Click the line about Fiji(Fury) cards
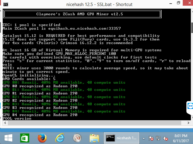Screen dimensions: 193x144 (81, 39)
